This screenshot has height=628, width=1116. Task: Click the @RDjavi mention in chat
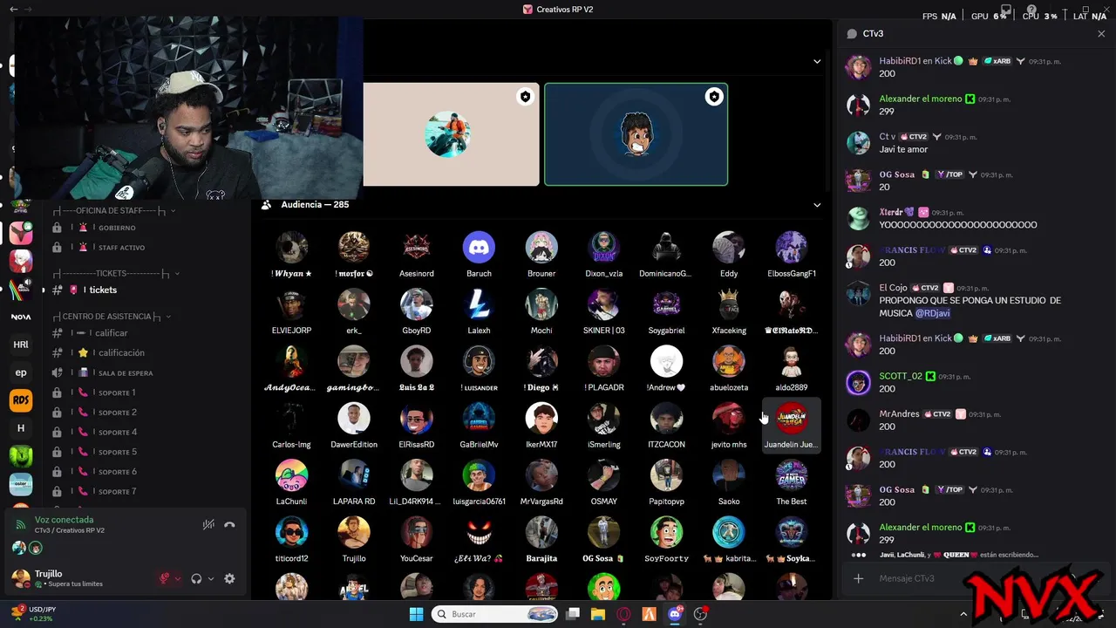pyautogui.click(x=932, y=313)
